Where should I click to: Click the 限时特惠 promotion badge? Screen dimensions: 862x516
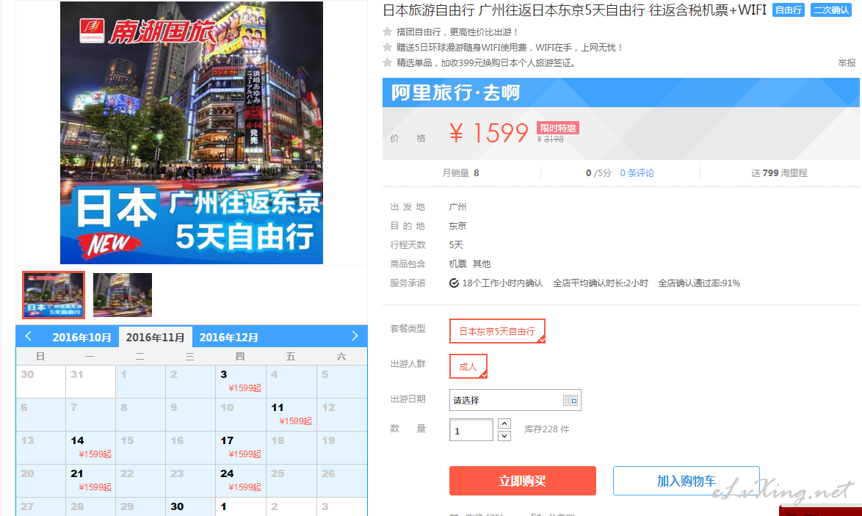558,128
